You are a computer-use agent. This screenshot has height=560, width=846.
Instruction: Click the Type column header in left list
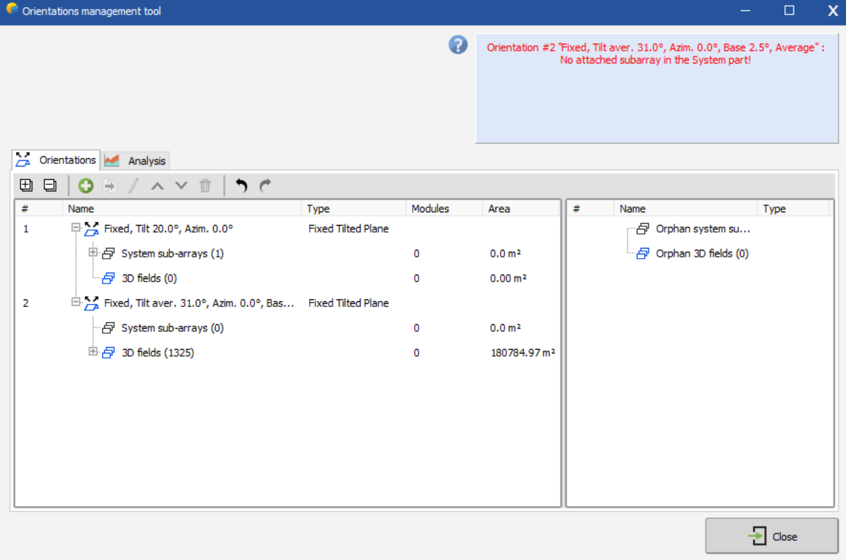pos(354,208)
